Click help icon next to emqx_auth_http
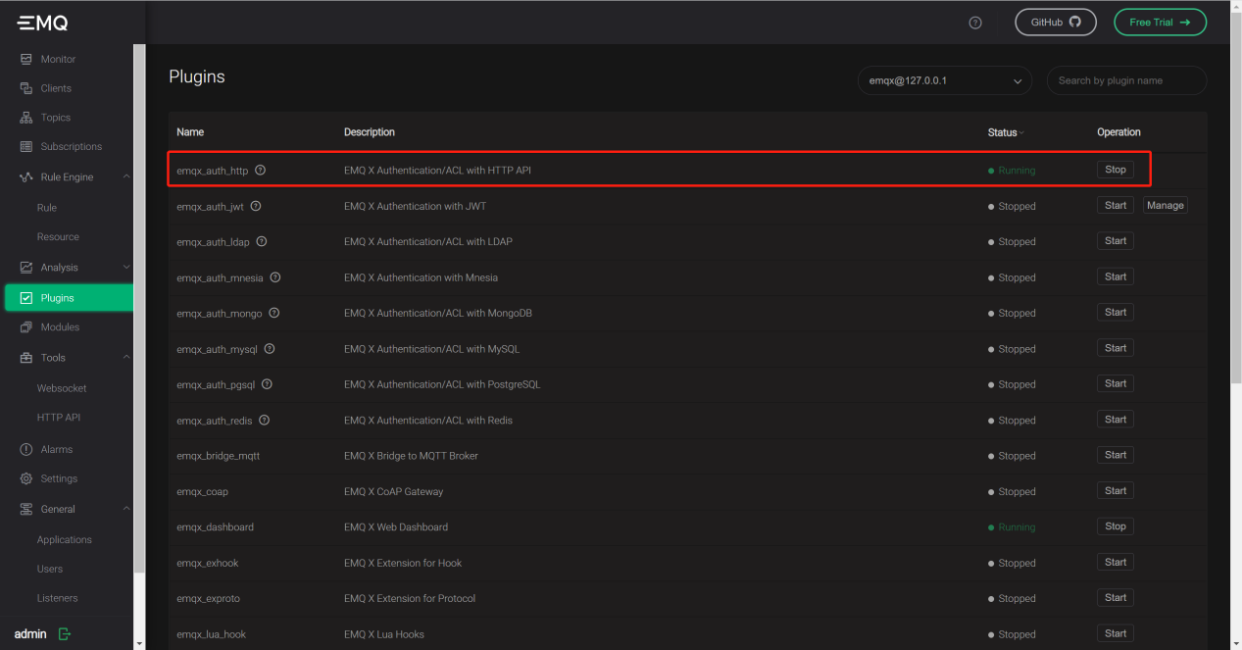The height and width of the screenshot is (650, 1242). coord(261,170)
